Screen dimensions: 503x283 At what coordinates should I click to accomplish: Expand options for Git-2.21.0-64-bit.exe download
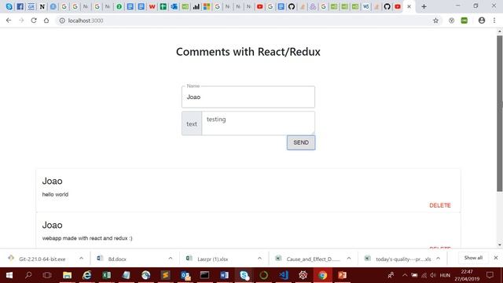click(x=81, y=259)
